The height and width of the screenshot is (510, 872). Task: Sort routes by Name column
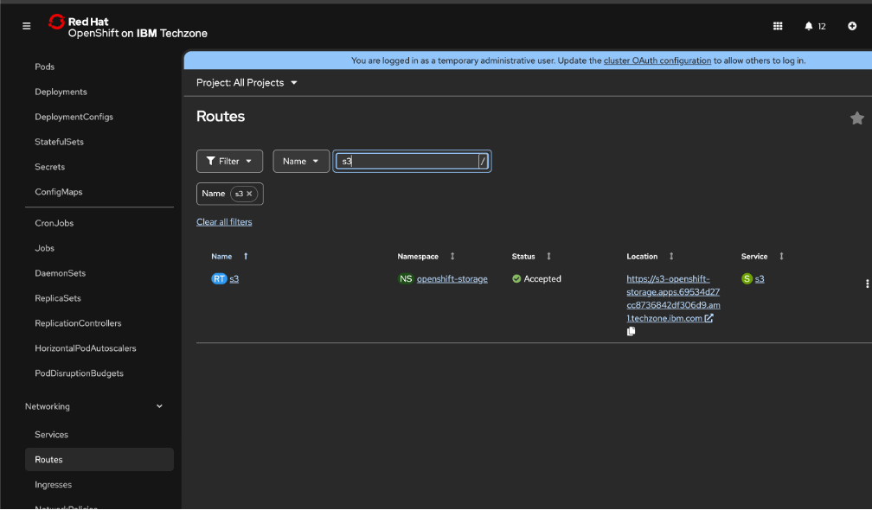(222, 257)
